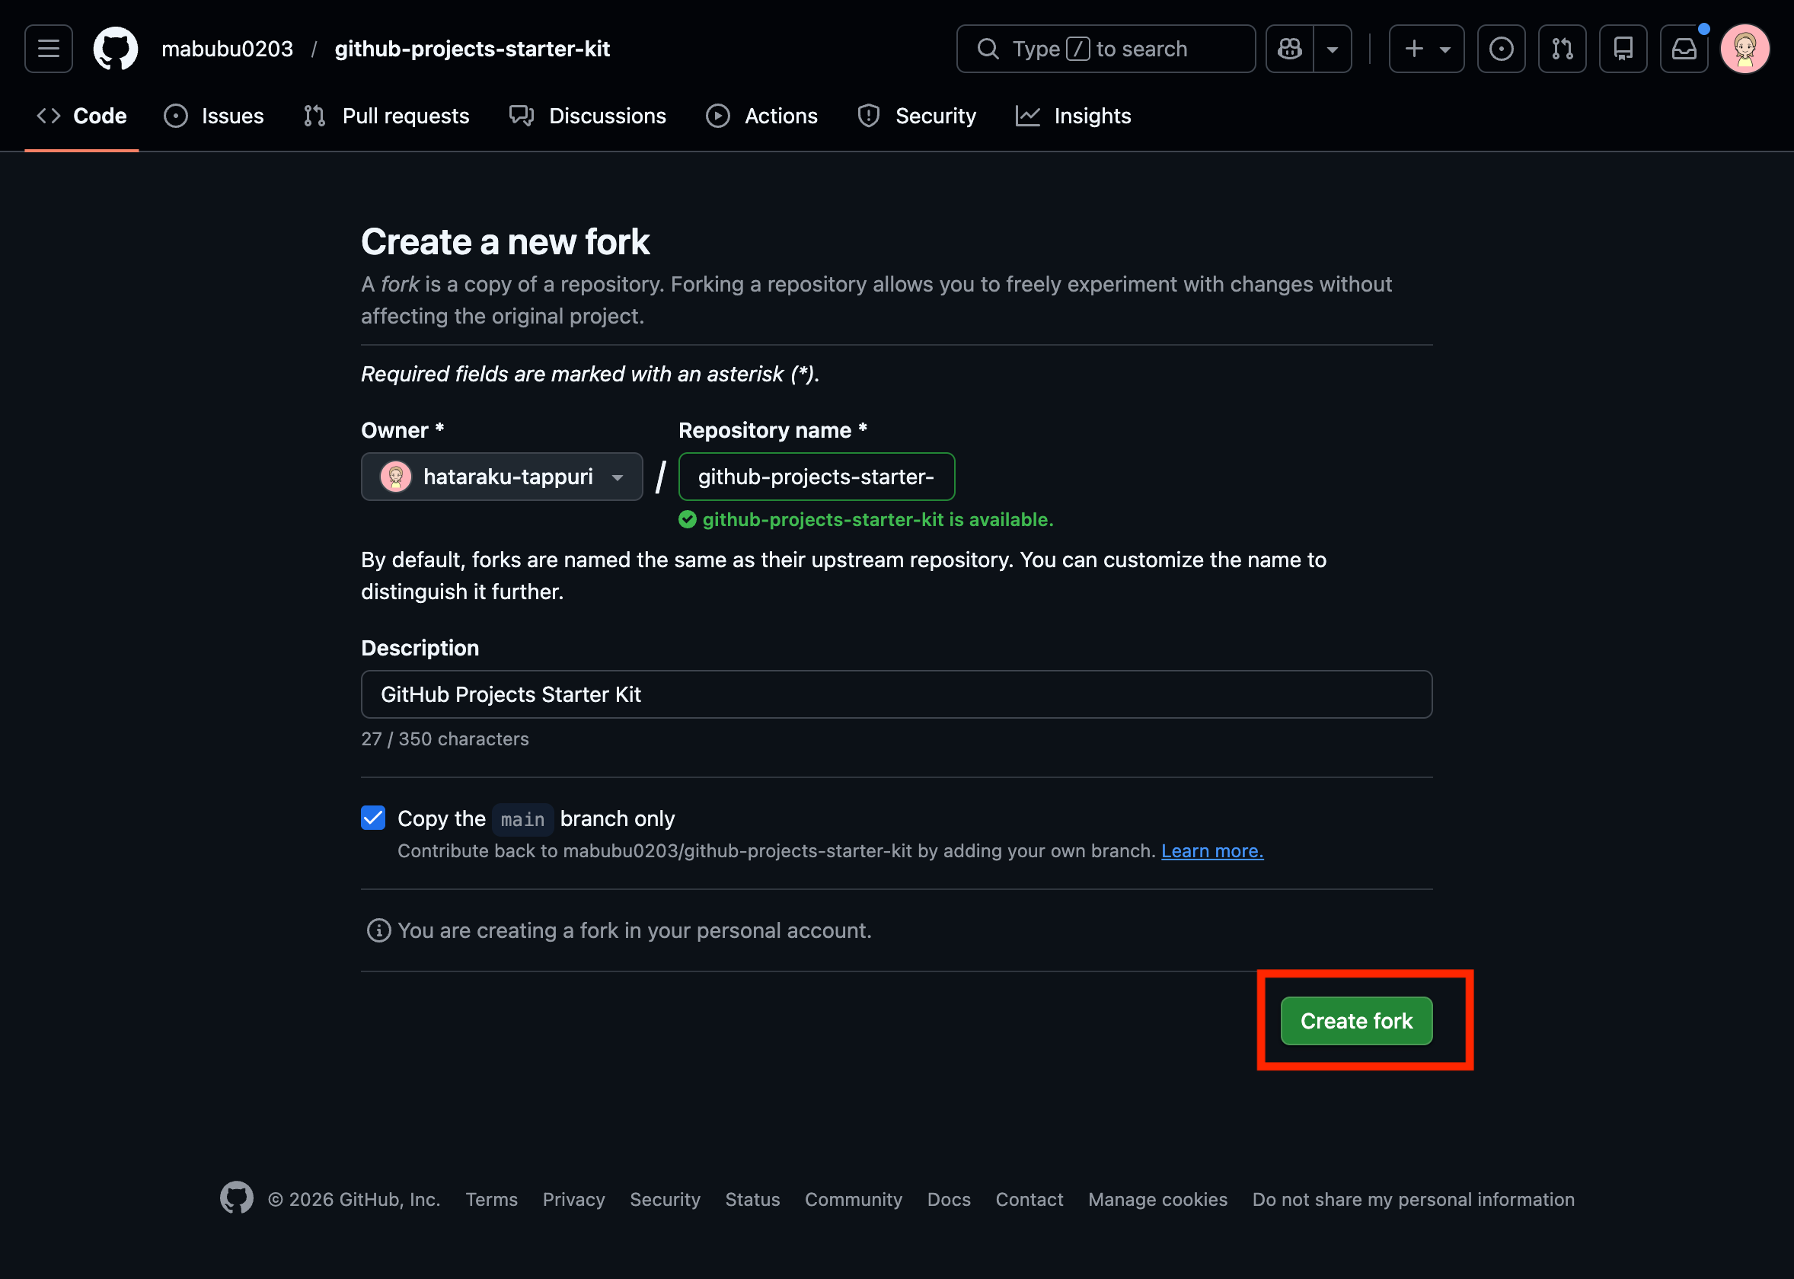Click the 'Create a new fork' heading
The height and width of the screenshot is (1279, 1794).
click(505, 242)
